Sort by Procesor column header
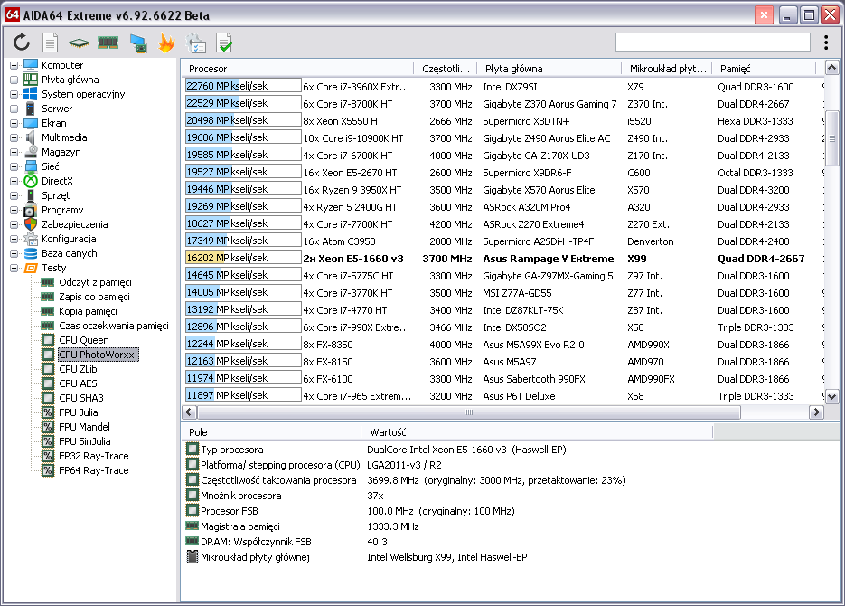Viewport: 845px width, 606px height. tap(298, 69)
